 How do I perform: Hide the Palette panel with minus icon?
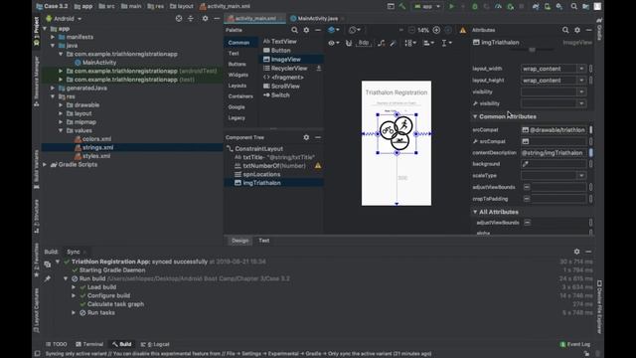[318, 30]
